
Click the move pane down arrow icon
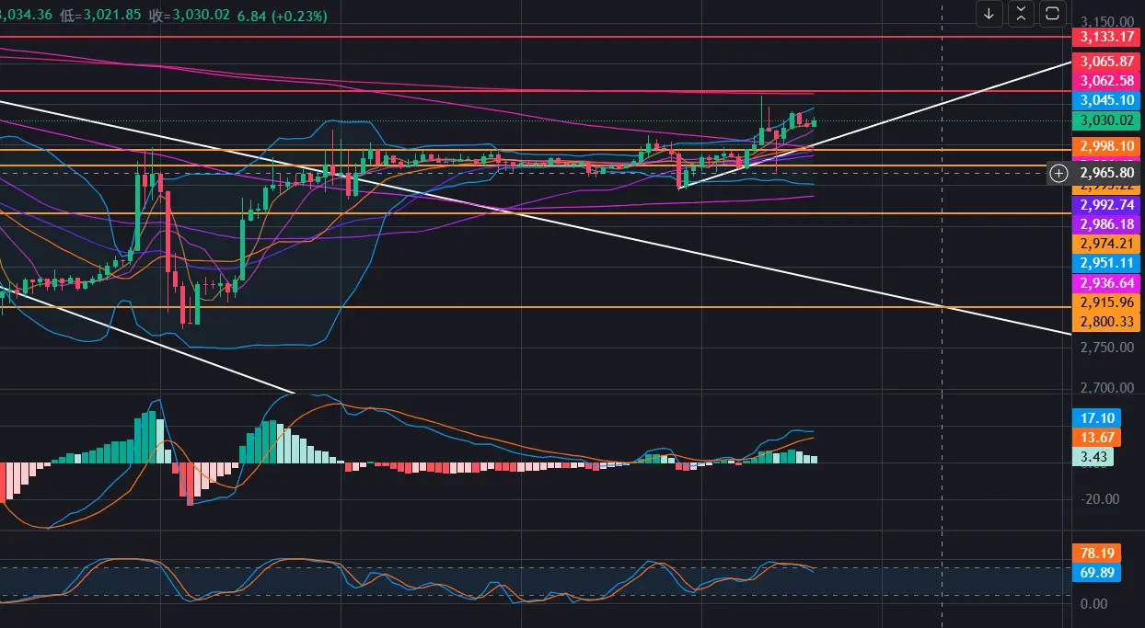click(x=989, y=14)
